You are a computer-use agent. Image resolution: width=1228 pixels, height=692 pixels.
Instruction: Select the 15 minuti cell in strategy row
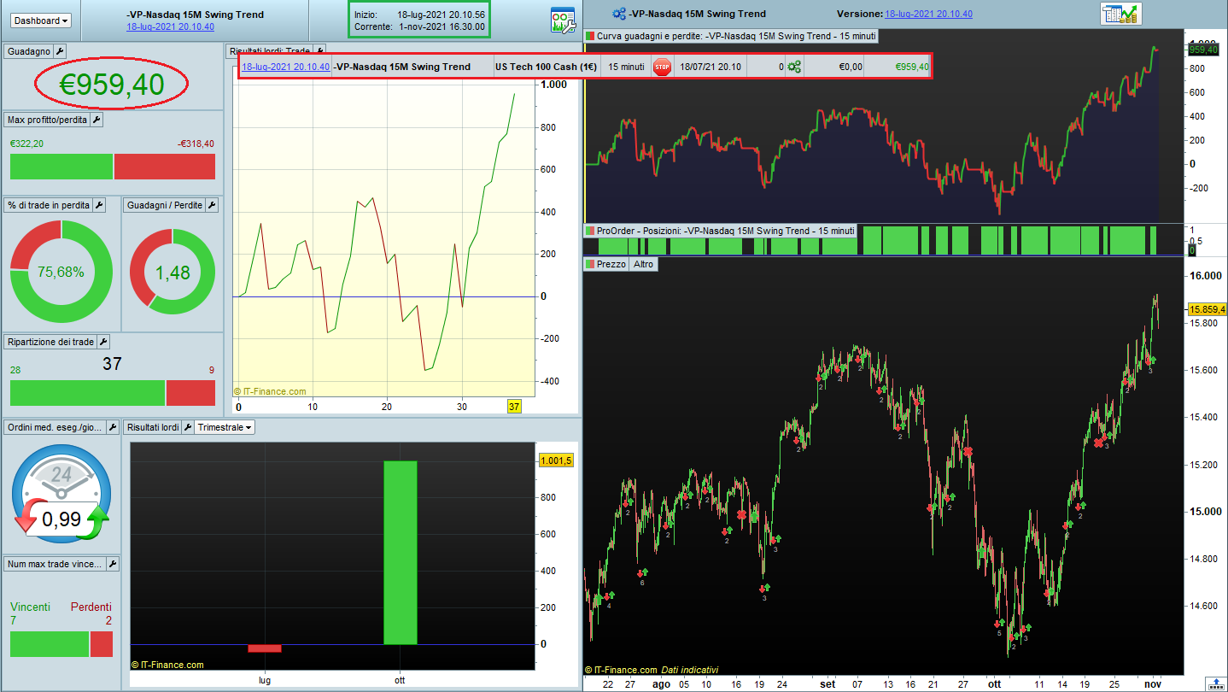(x=626, y=67)
